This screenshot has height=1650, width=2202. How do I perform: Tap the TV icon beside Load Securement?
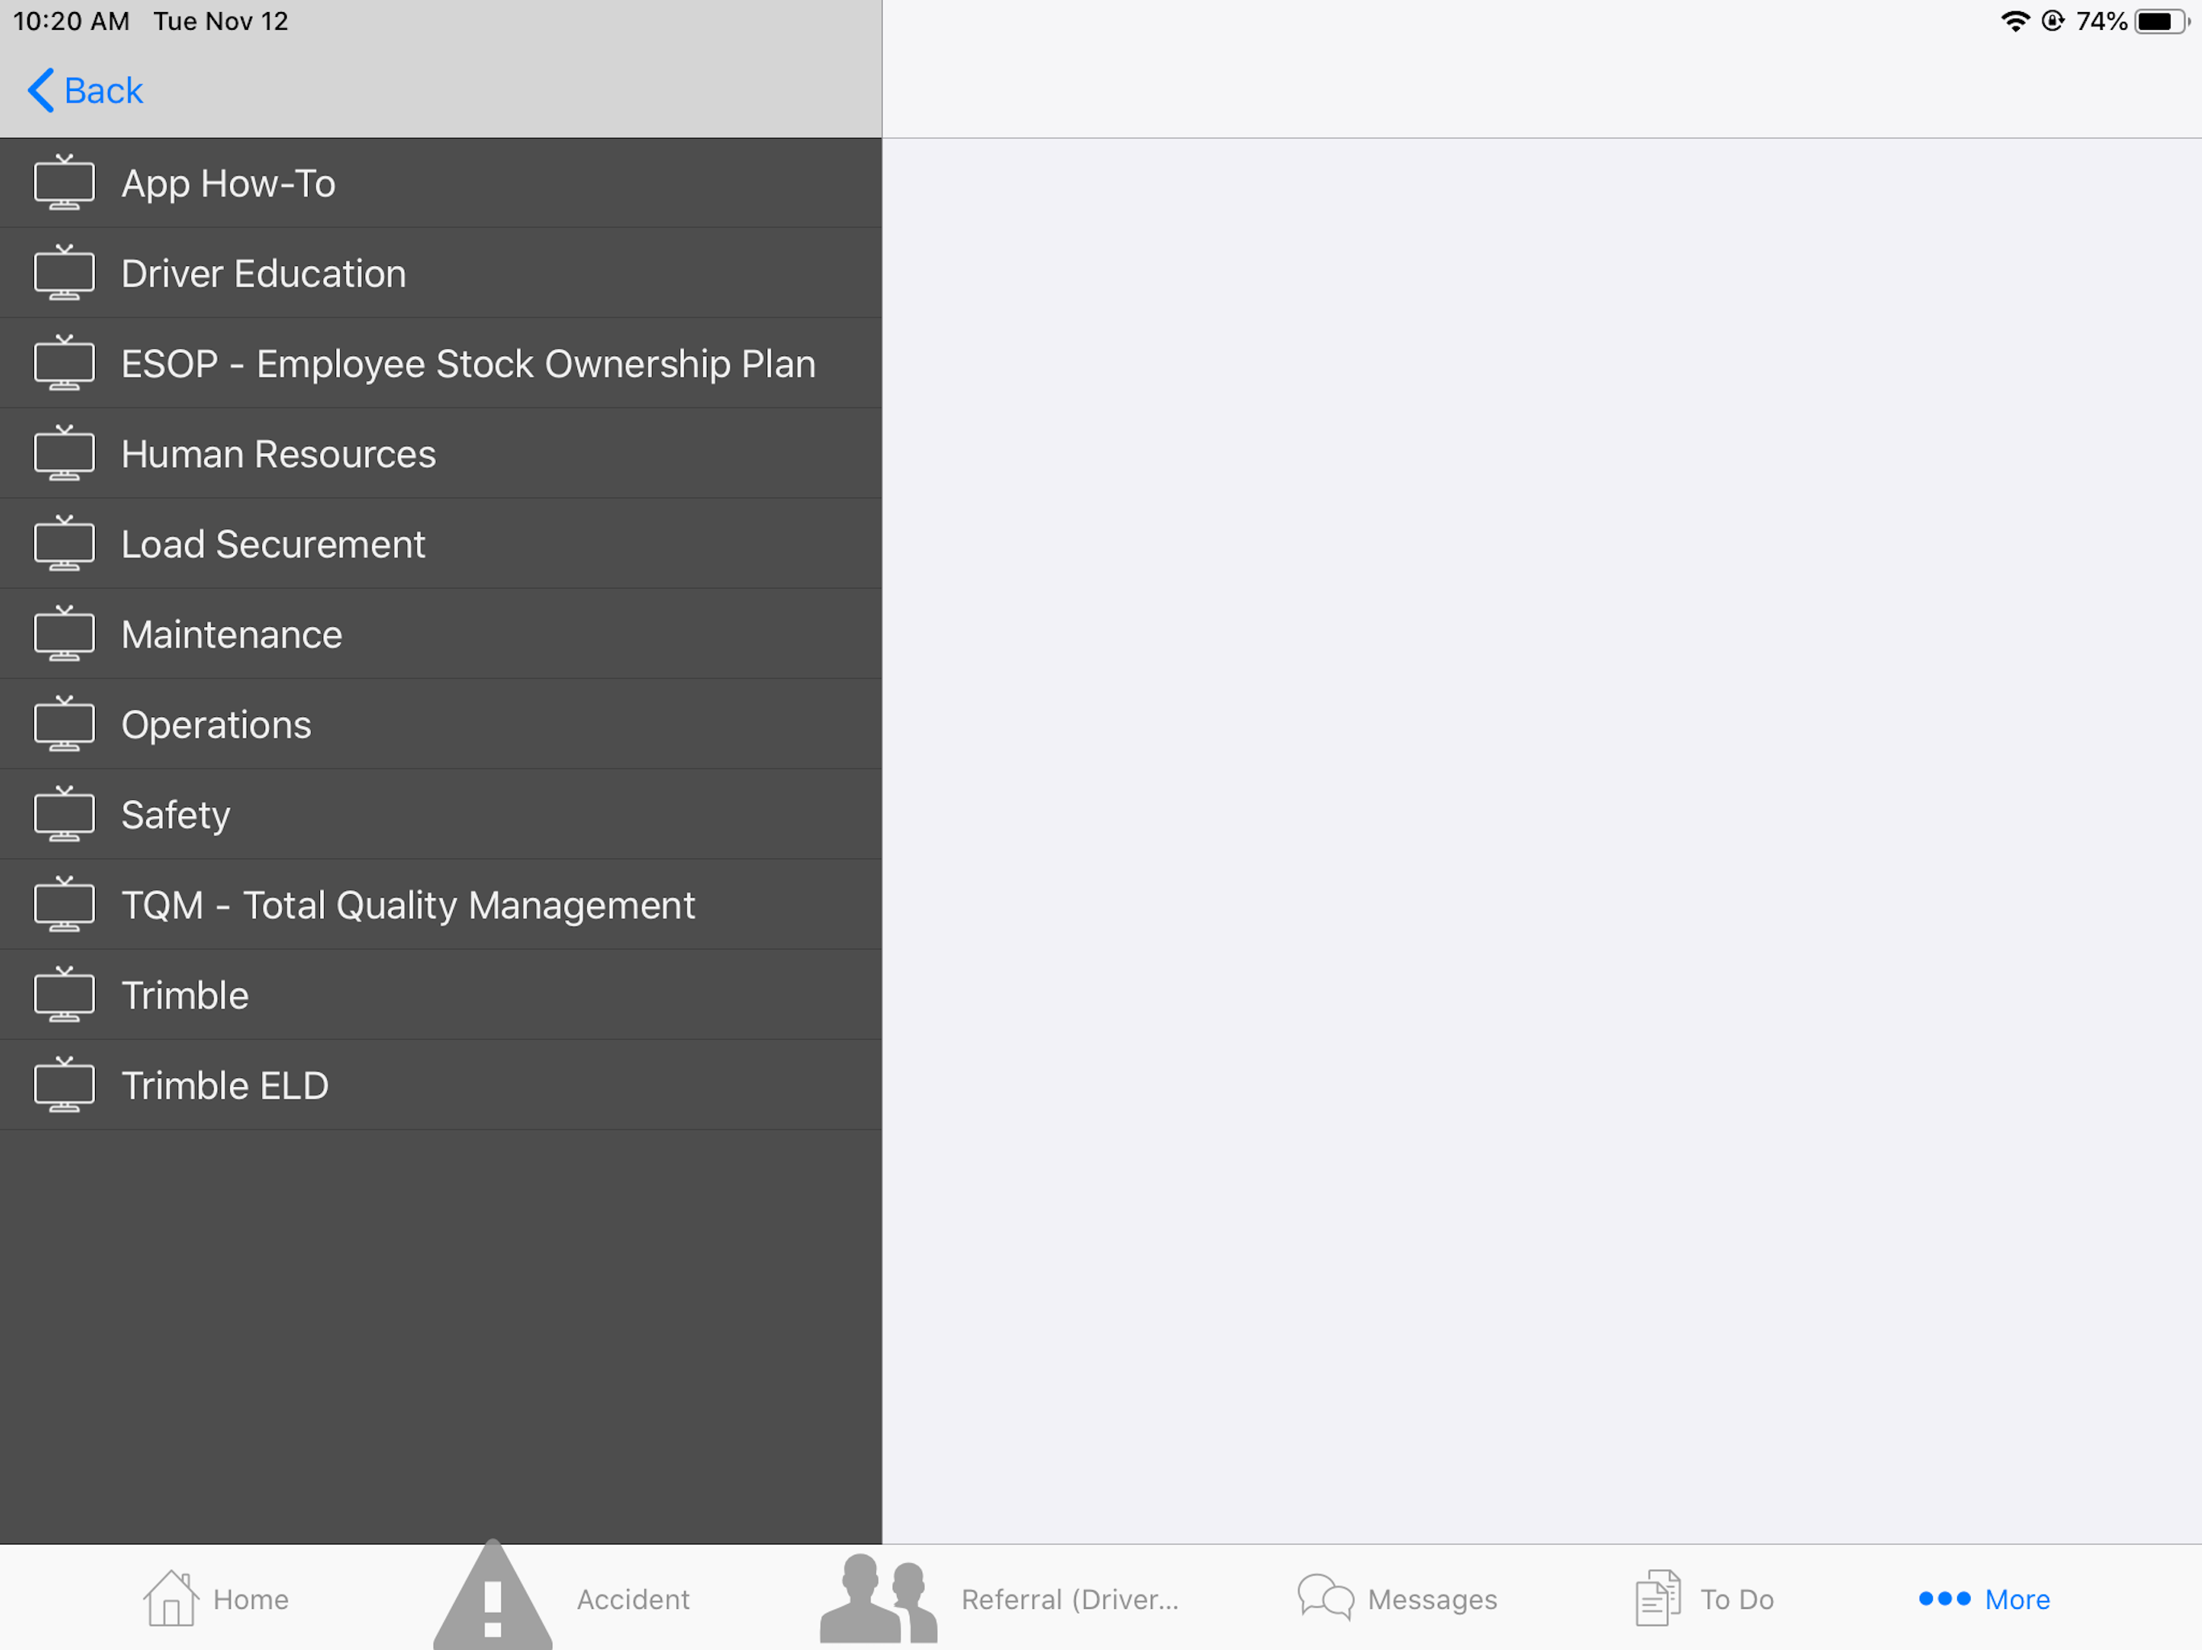coord(64,543)
